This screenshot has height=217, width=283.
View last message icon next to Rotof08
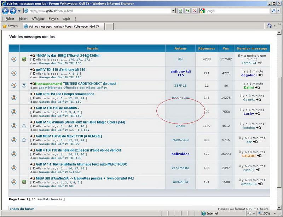[x=259, y=128]
